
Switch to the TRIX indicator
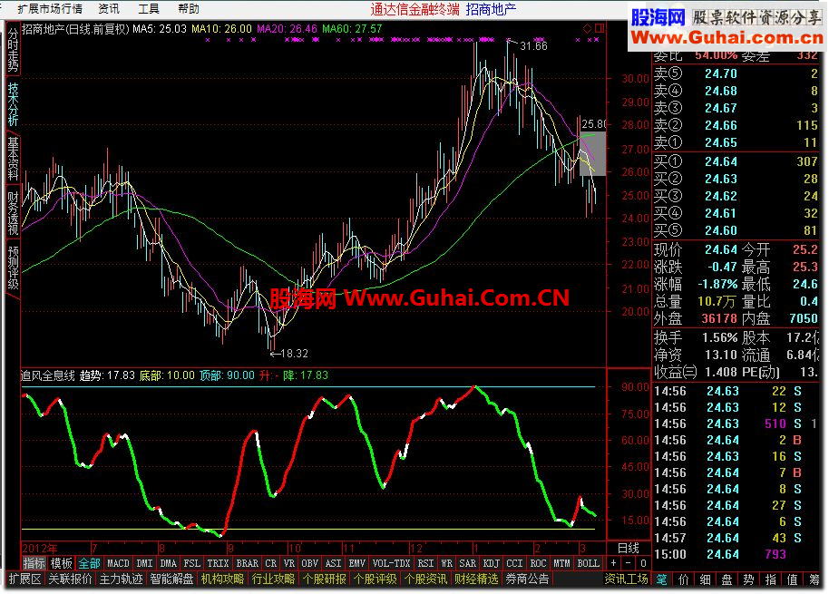218,563
